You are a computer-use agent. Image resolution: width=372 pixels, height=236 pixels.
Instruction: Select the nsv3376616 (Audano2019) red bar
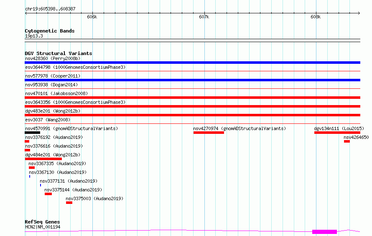pyautogui.click(x=27, y=150)
